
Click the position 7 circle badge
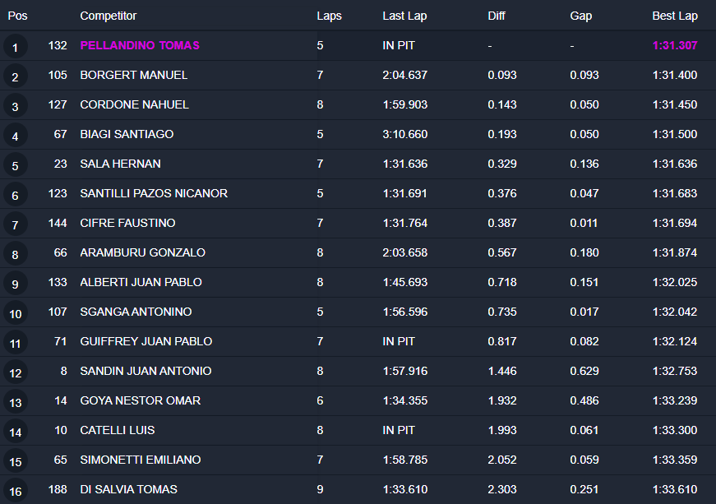[x=15, y=224]
